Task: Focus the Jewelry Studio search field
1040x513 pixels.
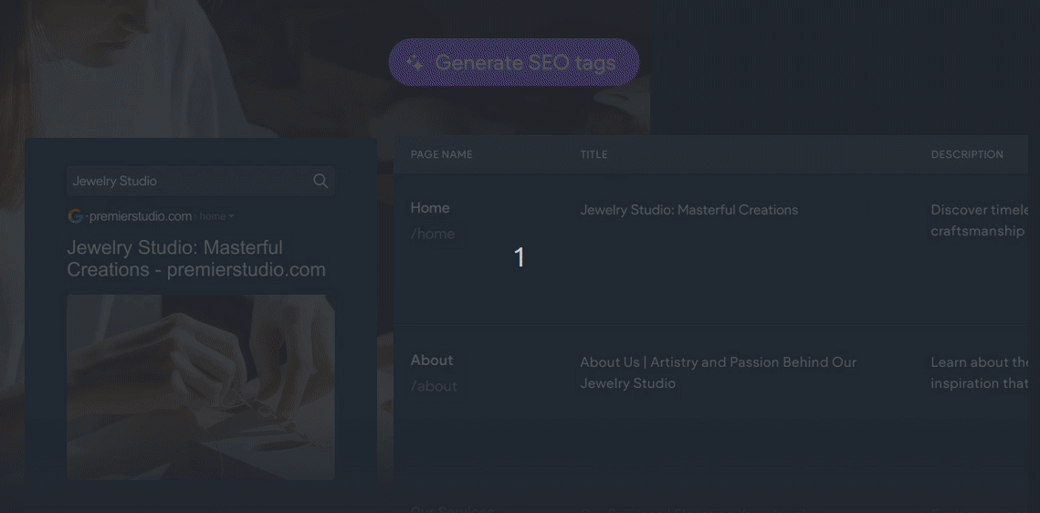Action: pyautogui.click(x=200, y=181)
